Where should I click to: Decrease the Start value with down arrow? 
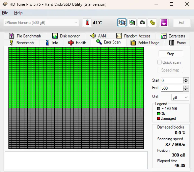coord(186,82)
